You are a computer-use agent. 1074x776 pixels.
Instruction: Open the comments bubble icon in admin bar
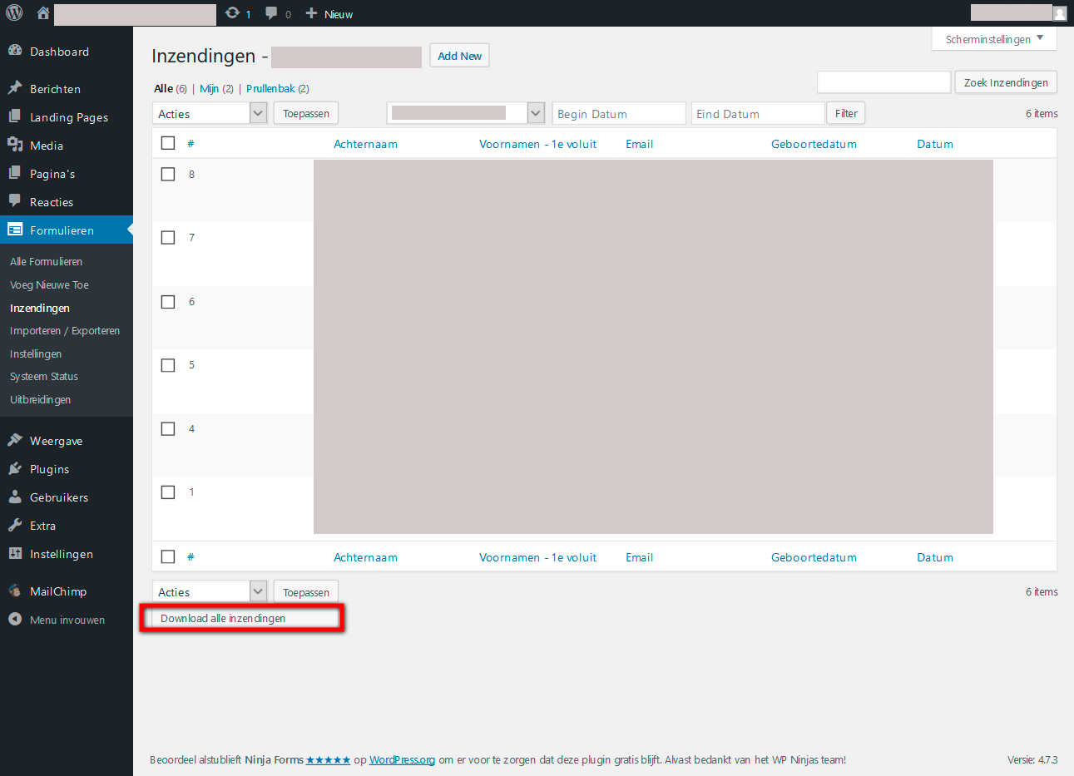pyautogui.click(x=271, y=13)
